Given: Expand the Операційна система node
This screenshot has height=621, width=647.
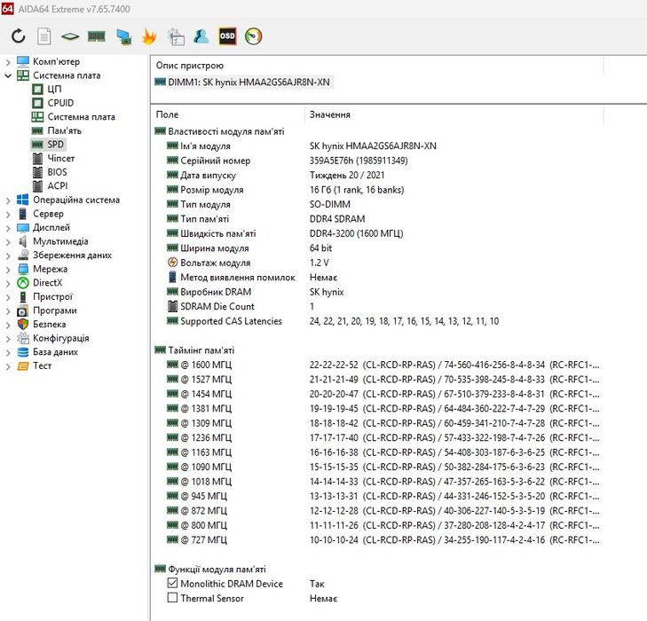Looking at the screenshot, I should 8,200.
